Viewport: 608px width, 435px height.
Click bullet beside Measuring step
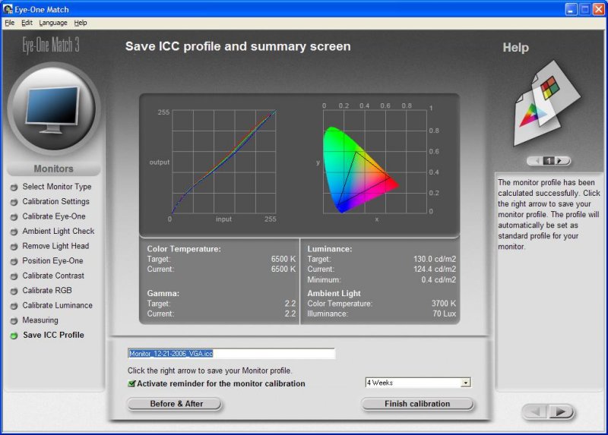coord(14,320)
